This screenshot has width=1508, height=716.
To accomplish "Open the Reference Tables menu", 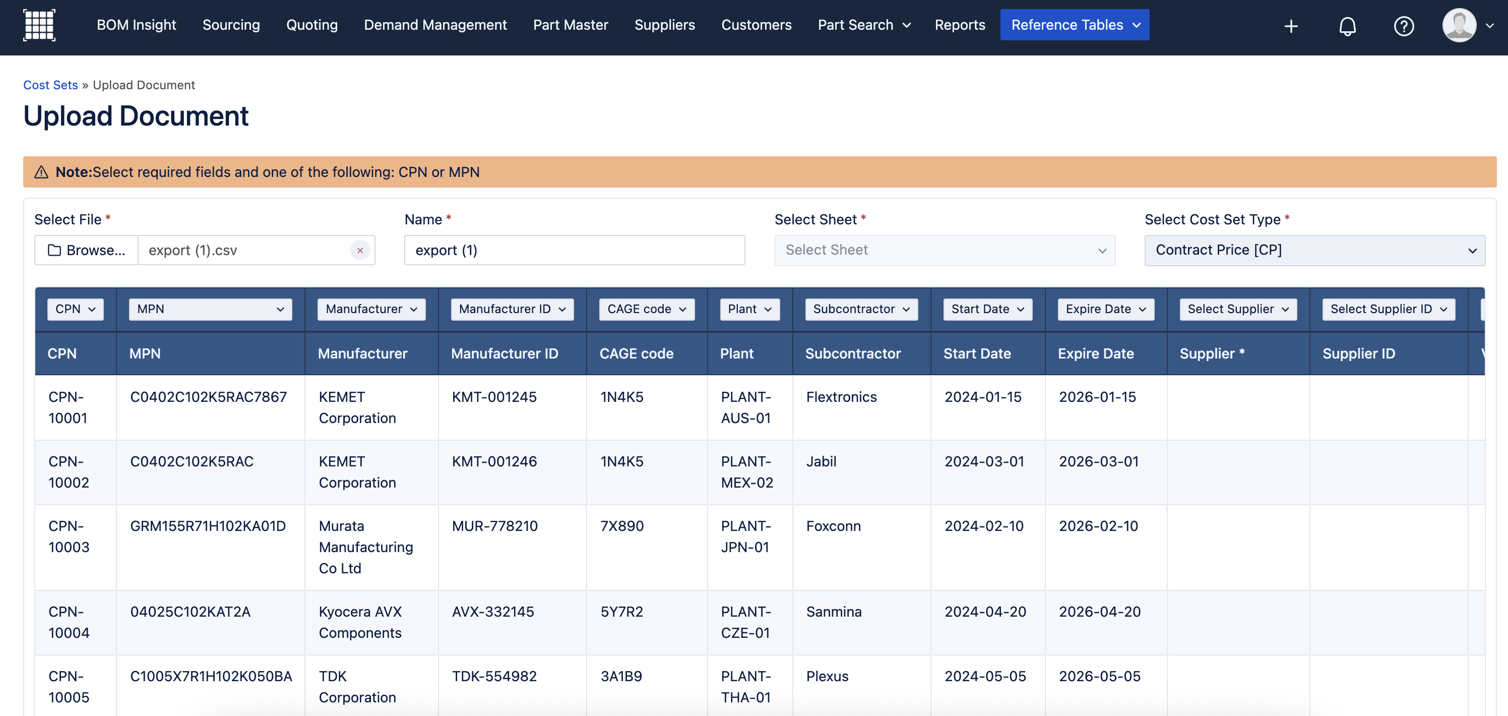I will pos(1074,25).
